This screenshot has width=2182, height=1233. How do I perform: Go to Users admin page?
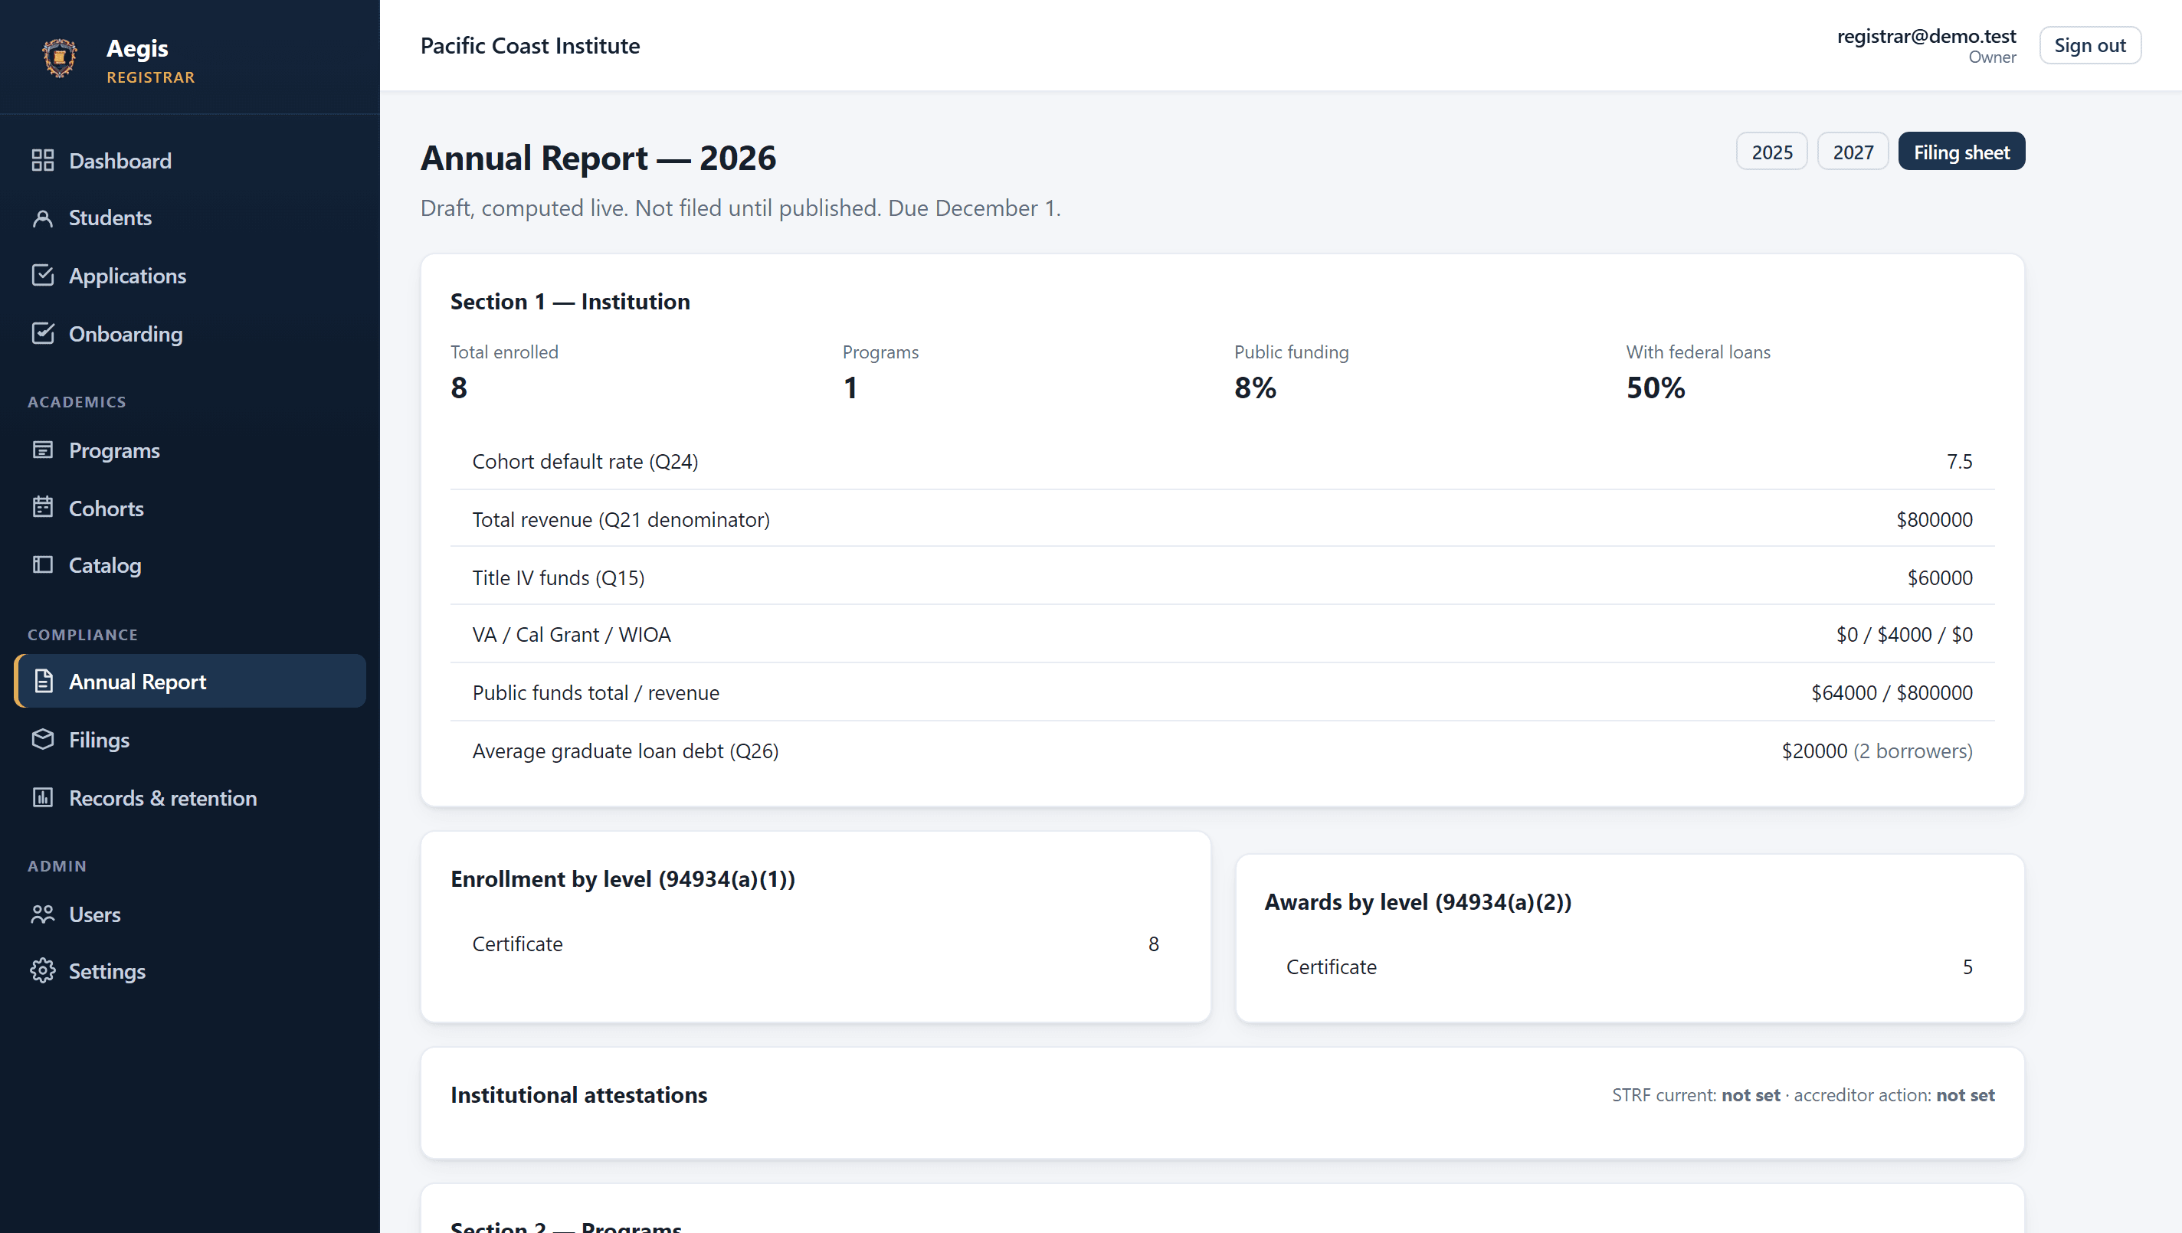pyautogui.click(x=190, y=914)
